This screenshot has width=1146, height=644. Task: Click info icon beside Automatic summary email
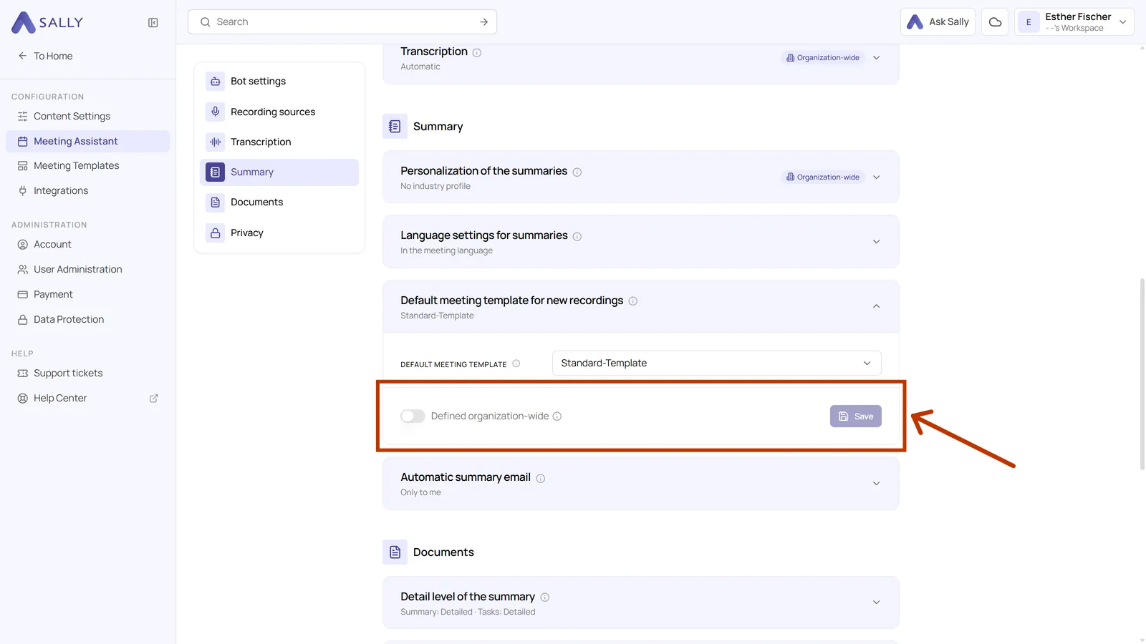pos(541,479)
